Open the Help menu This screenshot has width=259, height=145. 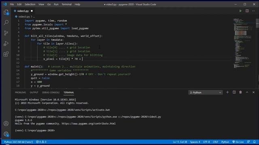(x=77, y=4)
